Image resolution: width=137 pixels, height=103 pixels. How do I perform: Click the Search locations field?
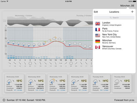pyautogui.click(x=114, y=18)
